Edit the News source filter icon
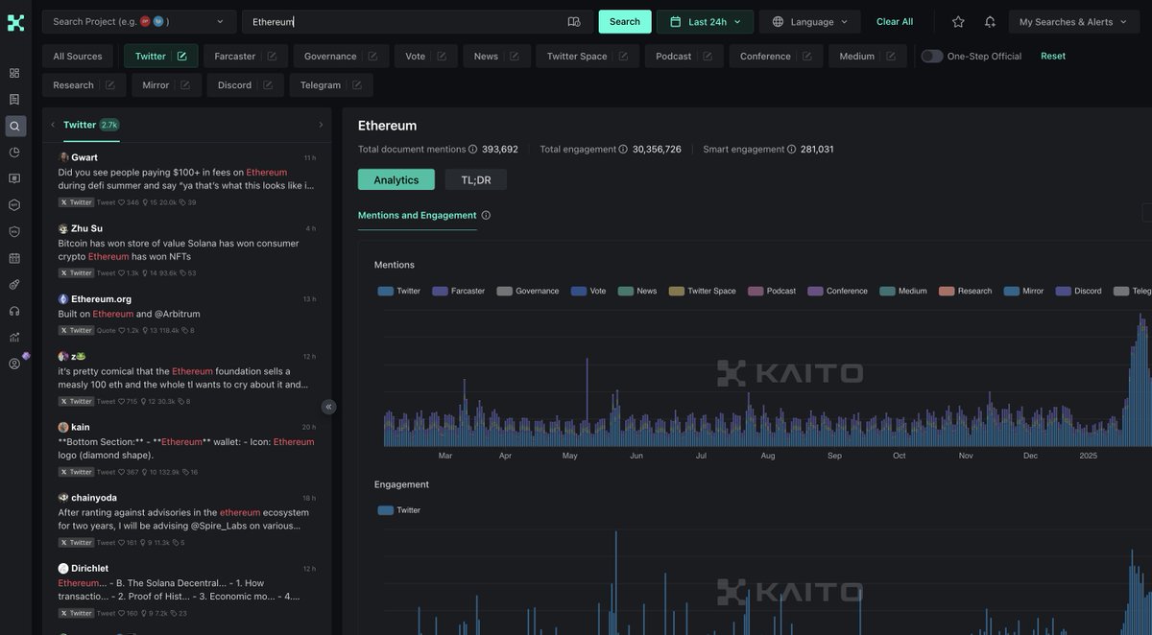The width and height of the screenshot is (1152, 635). (x=515, y=57)
